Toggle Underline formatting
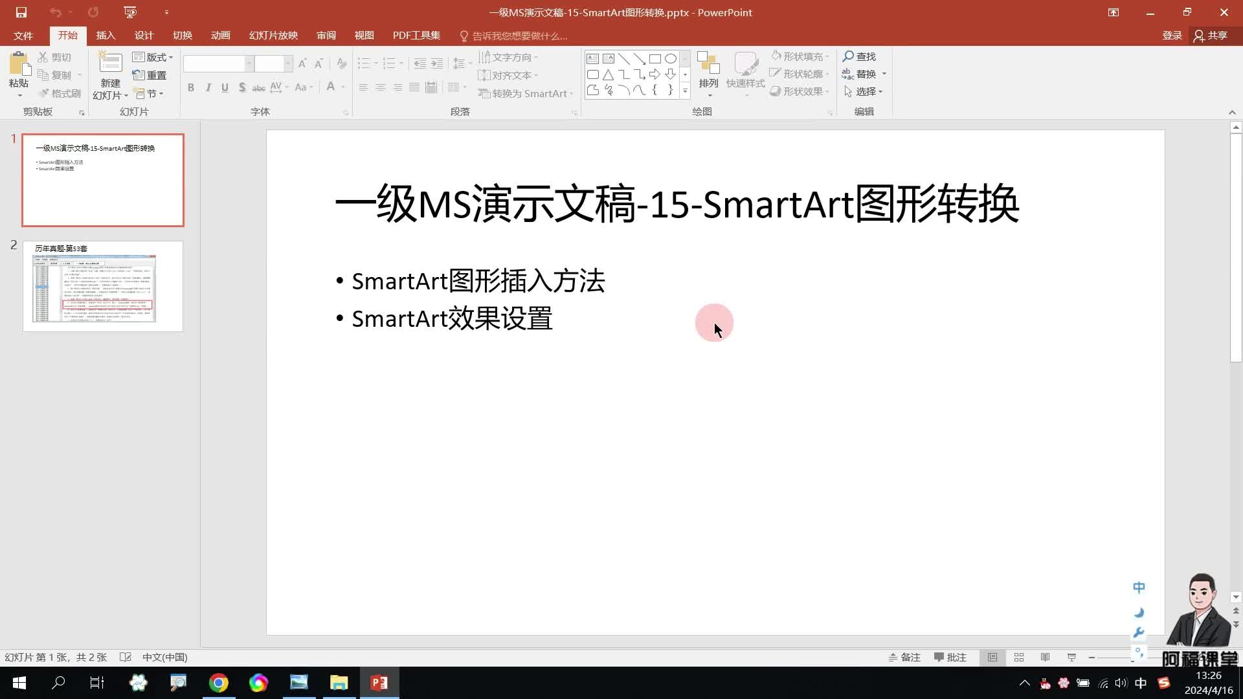The height and width of the screenshot is (699, 1243). click(225, 87)
